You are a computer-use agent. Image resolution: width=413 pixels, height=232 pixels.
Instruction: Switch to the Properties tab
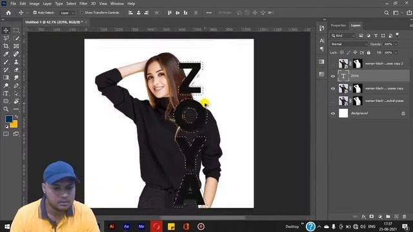point(338,26)
